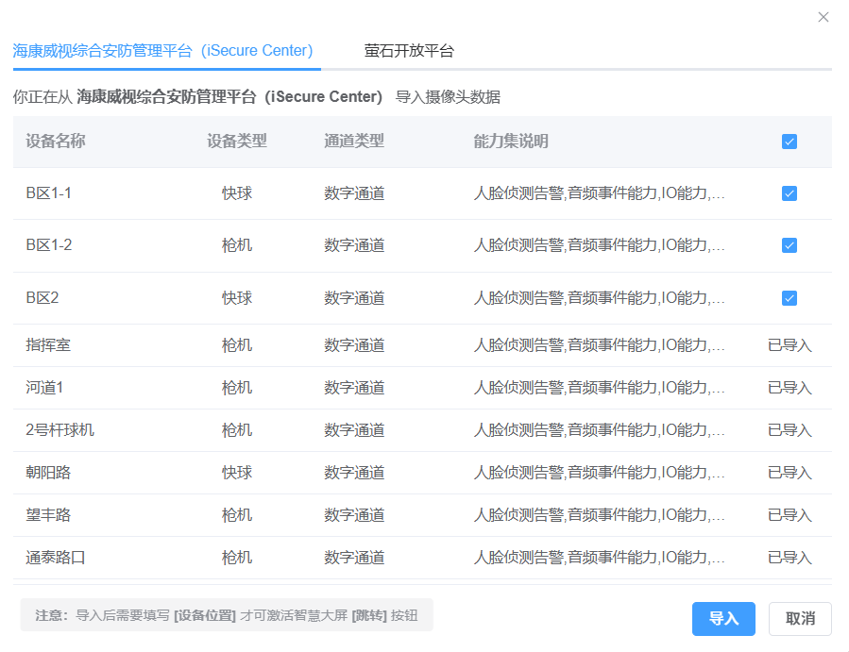Uncheck the checkbox for B区1-1
849x652 pixels.
click(790, 193)
